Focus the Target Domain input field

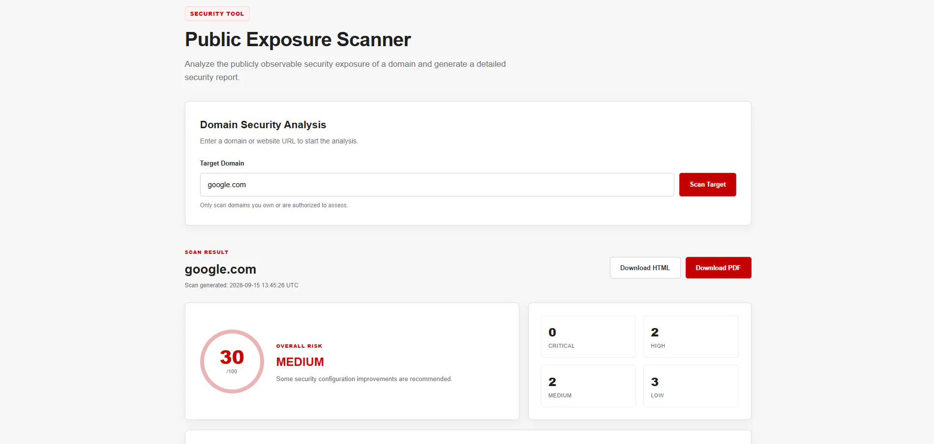(437, 185)
